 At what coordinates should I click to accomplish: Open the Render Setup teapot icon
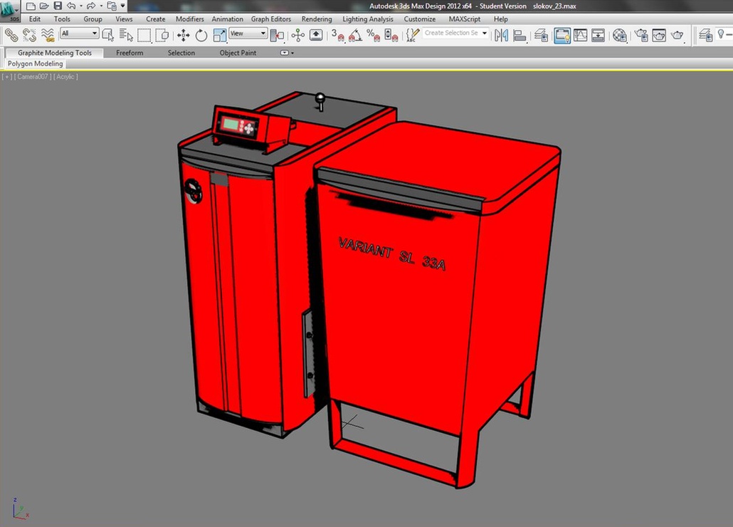tap(640, 35)
